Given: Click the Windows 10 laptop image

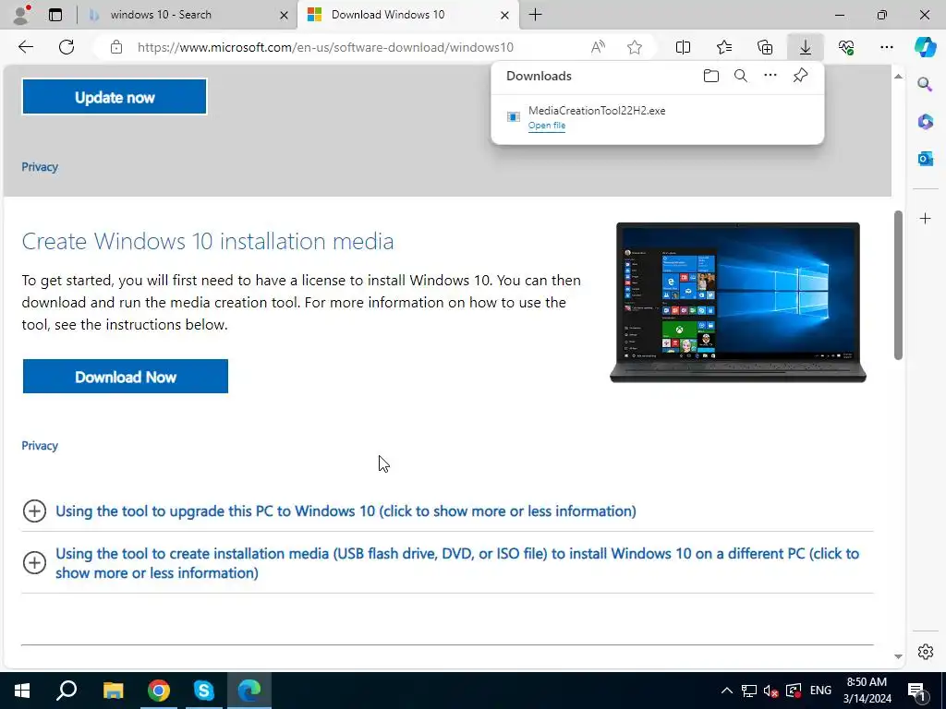Looking at the screenshot, I should (x=738, y=302).
